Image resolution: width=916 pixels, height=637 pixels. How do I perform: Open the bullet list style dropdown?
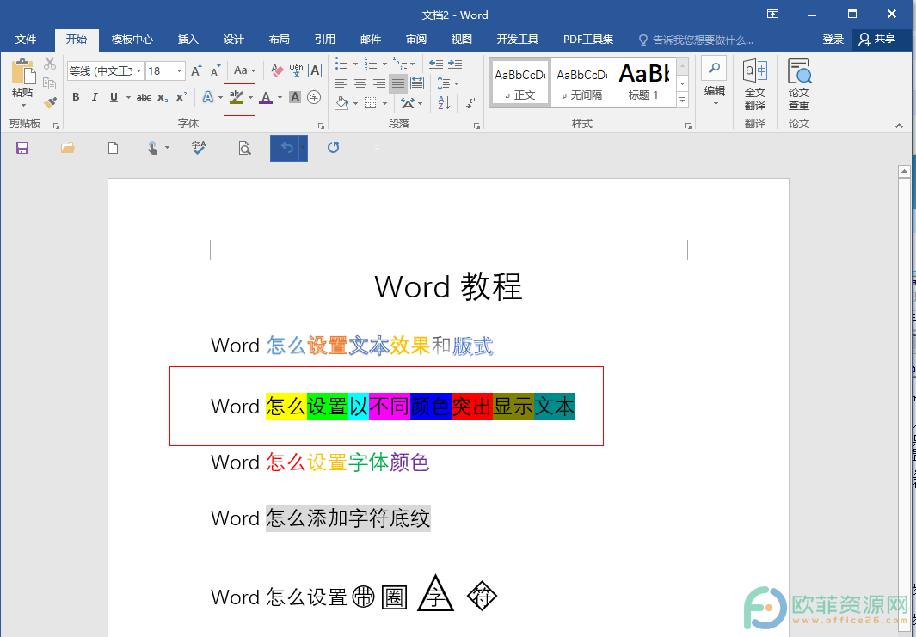(x=355, y=64)
